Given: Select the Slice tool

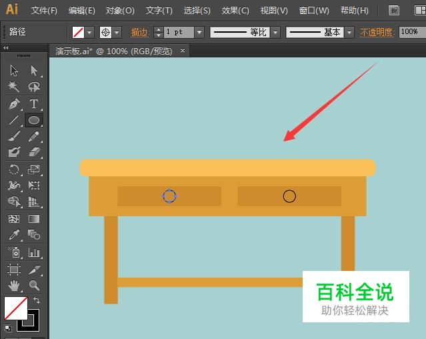Looking at the screenshot, I should coord(34,270).
